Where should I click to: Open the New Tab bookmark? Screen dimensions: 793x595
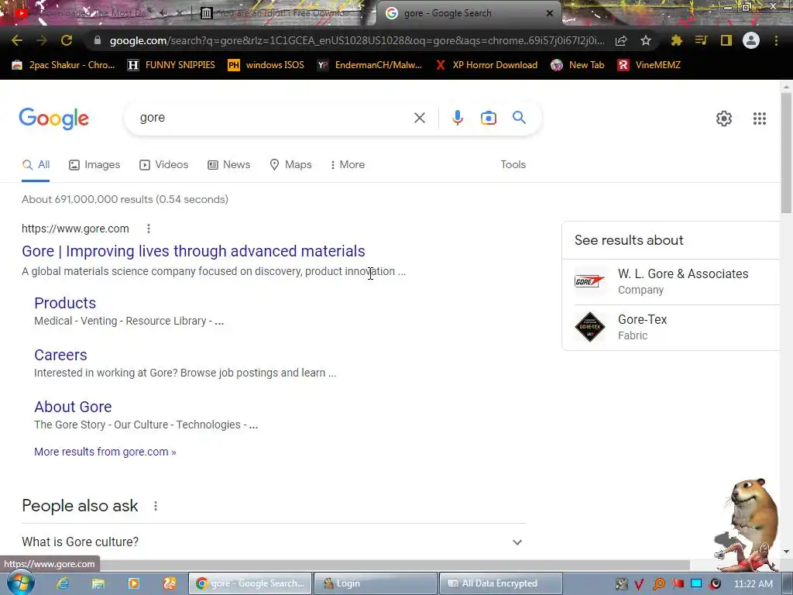point(578,65)
